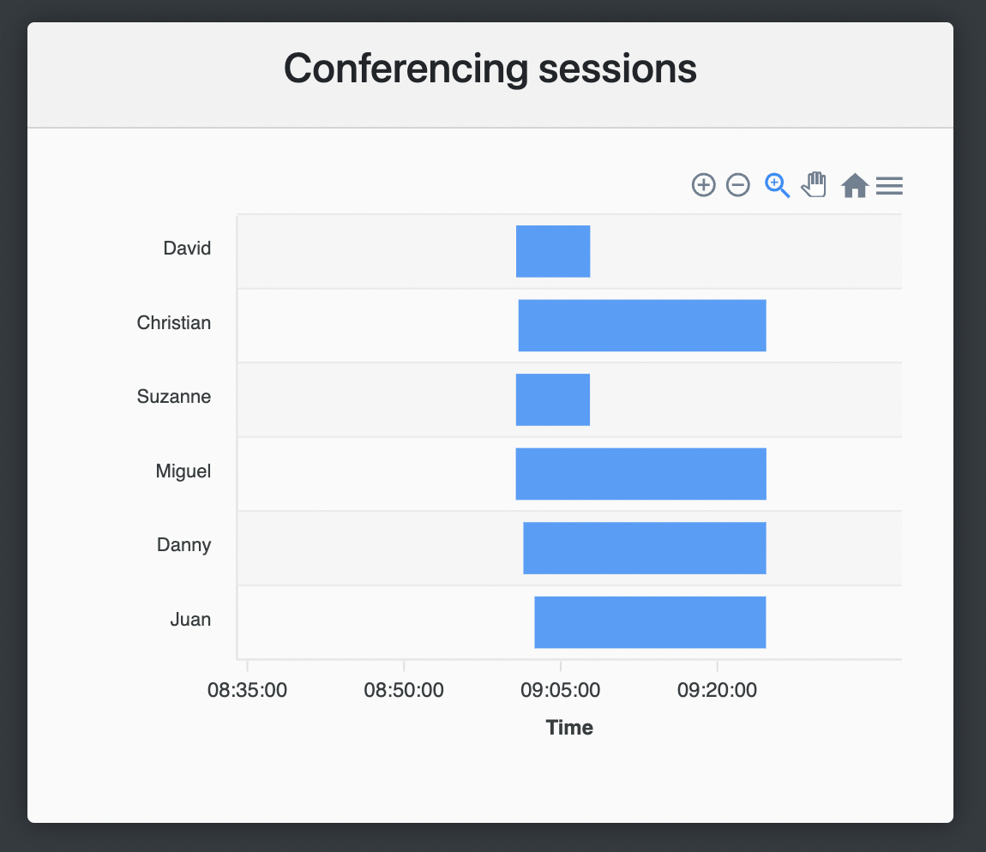Reset zoom with the home icon
The image size is (986, 852).
[x=855, y=185]
